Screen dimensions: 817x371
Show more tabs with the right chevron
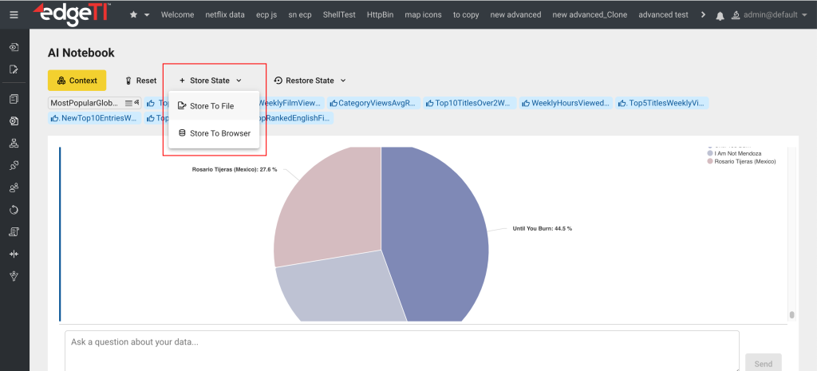pos(702,15)
